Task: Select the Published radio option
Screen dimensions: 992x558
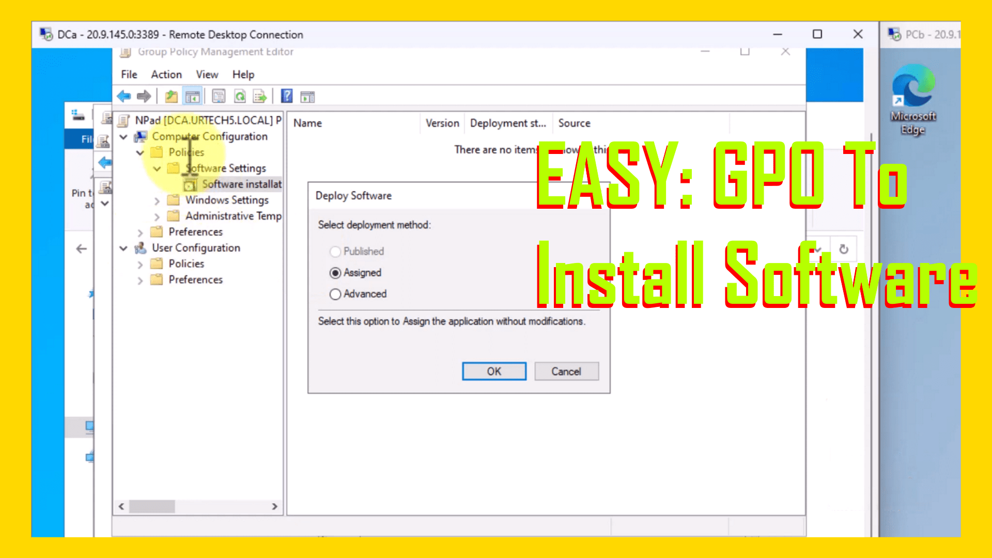Action: pyautogui.click(x=335, y=252)
